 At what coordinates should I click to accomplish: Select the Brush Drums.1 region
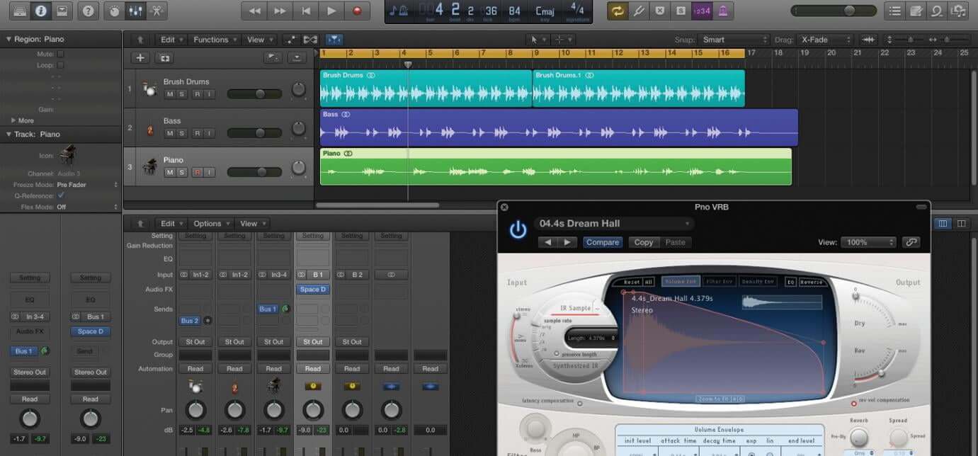point(639,89)
